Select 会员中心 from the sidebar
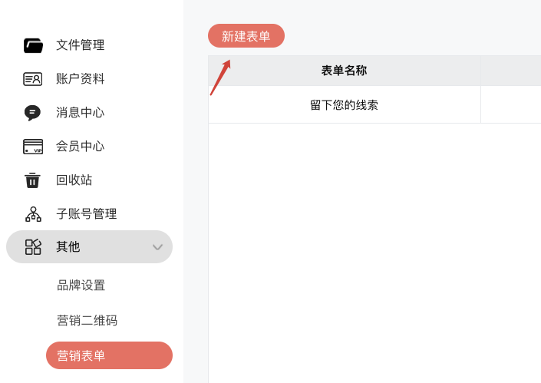541x383 pixels. 80,147
